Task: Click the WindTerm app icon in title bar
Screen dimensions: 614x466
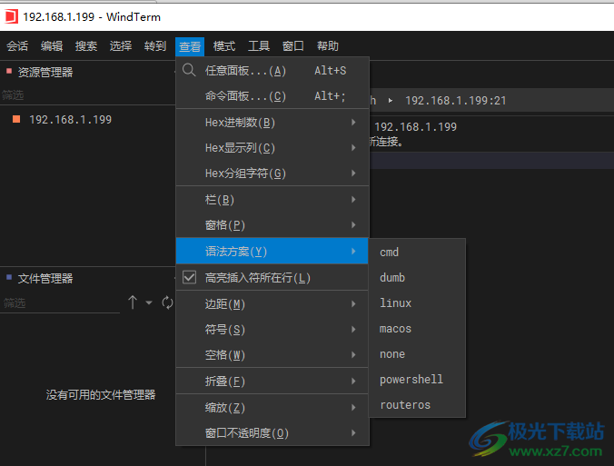Action: 11,17
